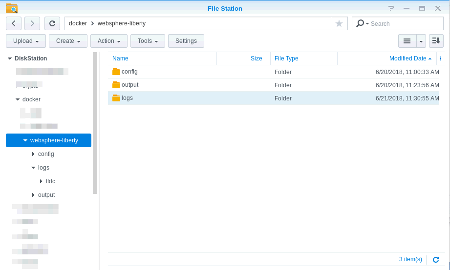Go back with the left arrow button

tap(14, 23)
